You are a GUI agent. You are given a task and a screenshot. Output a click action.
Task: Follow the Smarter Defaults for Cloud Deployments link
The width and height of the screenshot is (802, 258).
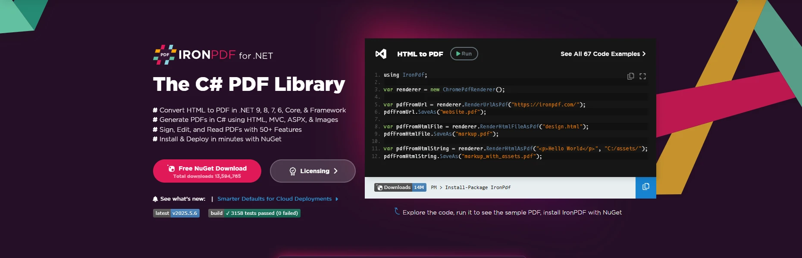[274, 199]
